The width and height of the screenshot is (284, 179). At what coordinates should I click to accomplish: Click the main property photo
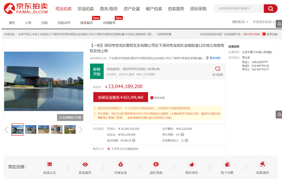(x=44, y=81)
